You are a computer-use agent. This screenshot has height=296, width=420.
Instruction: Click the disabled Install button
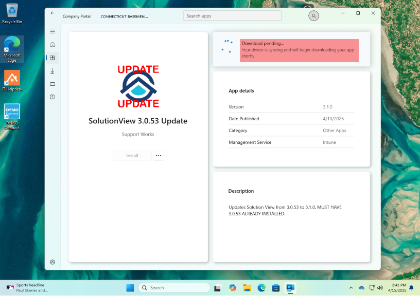(x=132, y=156)
